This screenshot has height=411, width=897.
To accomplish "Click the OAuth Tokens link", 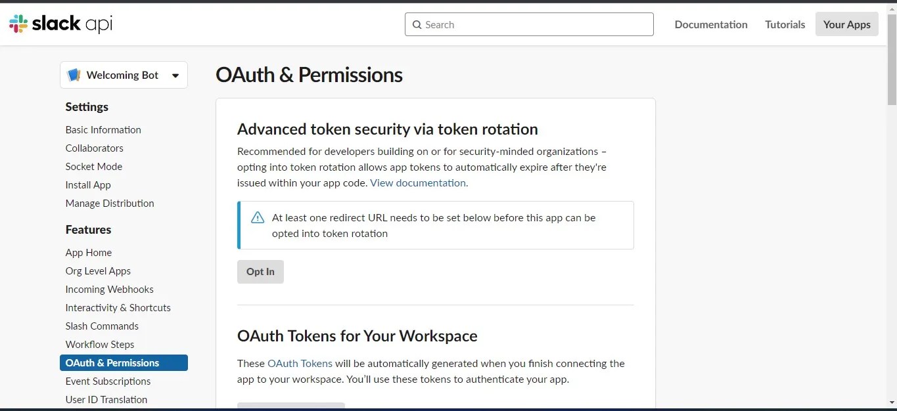I will tap(300, 363).
